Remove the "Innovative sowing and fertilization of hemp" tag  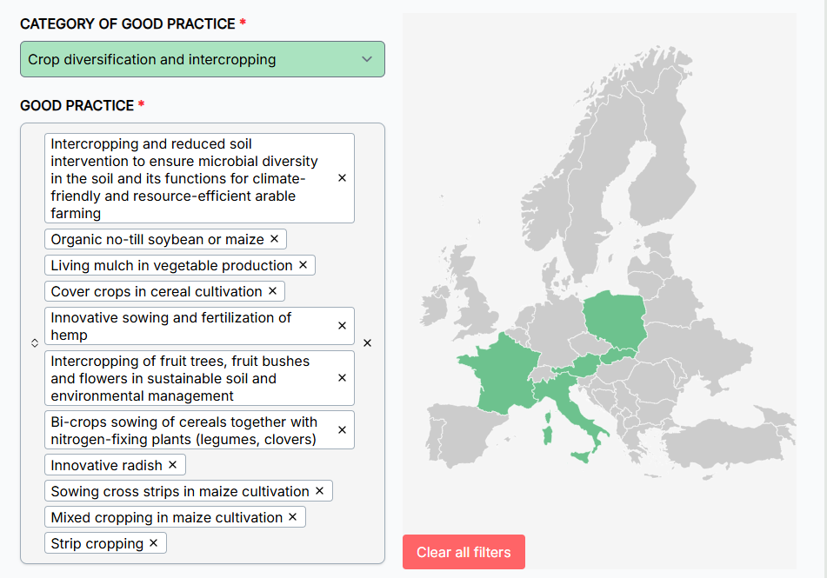tap(342, 326)
